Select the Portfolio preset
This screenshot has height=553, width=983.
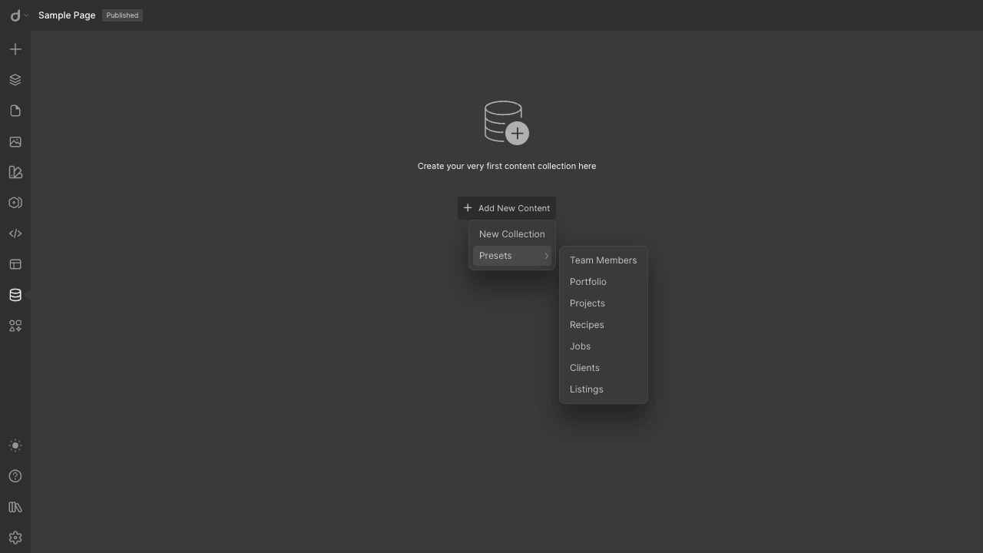[x=604, y=282]
